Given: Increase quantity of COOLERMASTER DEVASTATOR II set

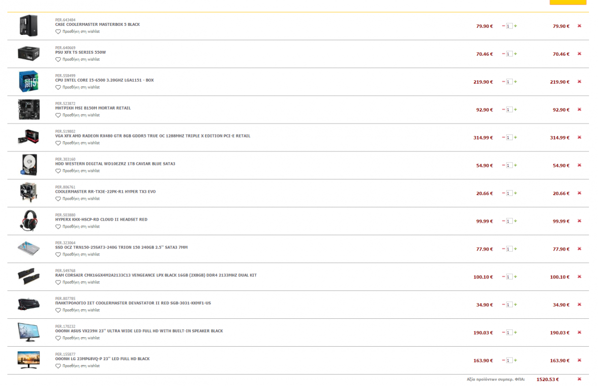Looking at the screenshot, I should pos(515,305).
